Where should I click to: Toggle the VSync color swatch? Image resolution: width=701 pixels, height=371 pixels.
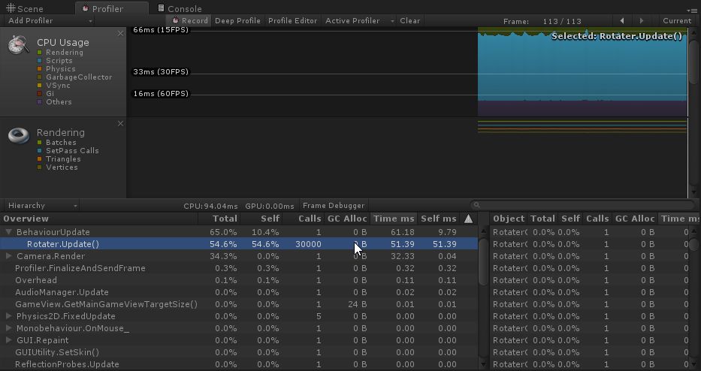[40, 86]
